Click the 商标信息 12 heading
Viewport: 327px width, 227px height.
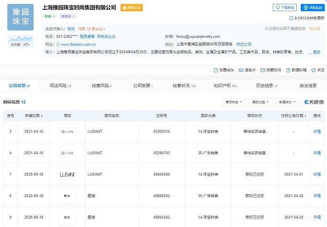(14, 102)
